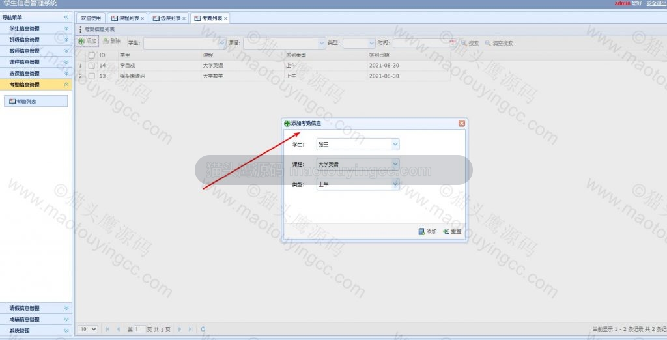The height and width of the screenshot is (340, 667).
Task: Go to the next page
Action: point(180,329)
